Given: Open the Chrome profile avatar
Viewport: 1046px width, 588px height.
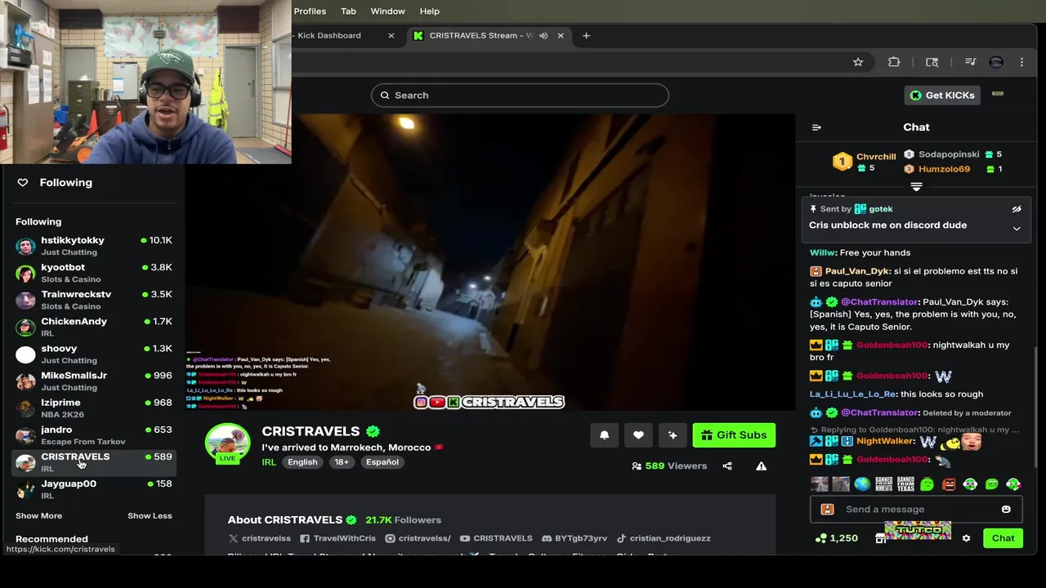Looking at the screenshot, I should point(995,62).
